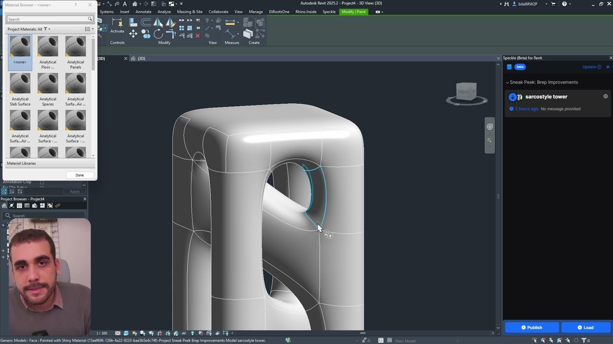
Task: Open the Speckle ribbon tab
Action: [329, 12]
